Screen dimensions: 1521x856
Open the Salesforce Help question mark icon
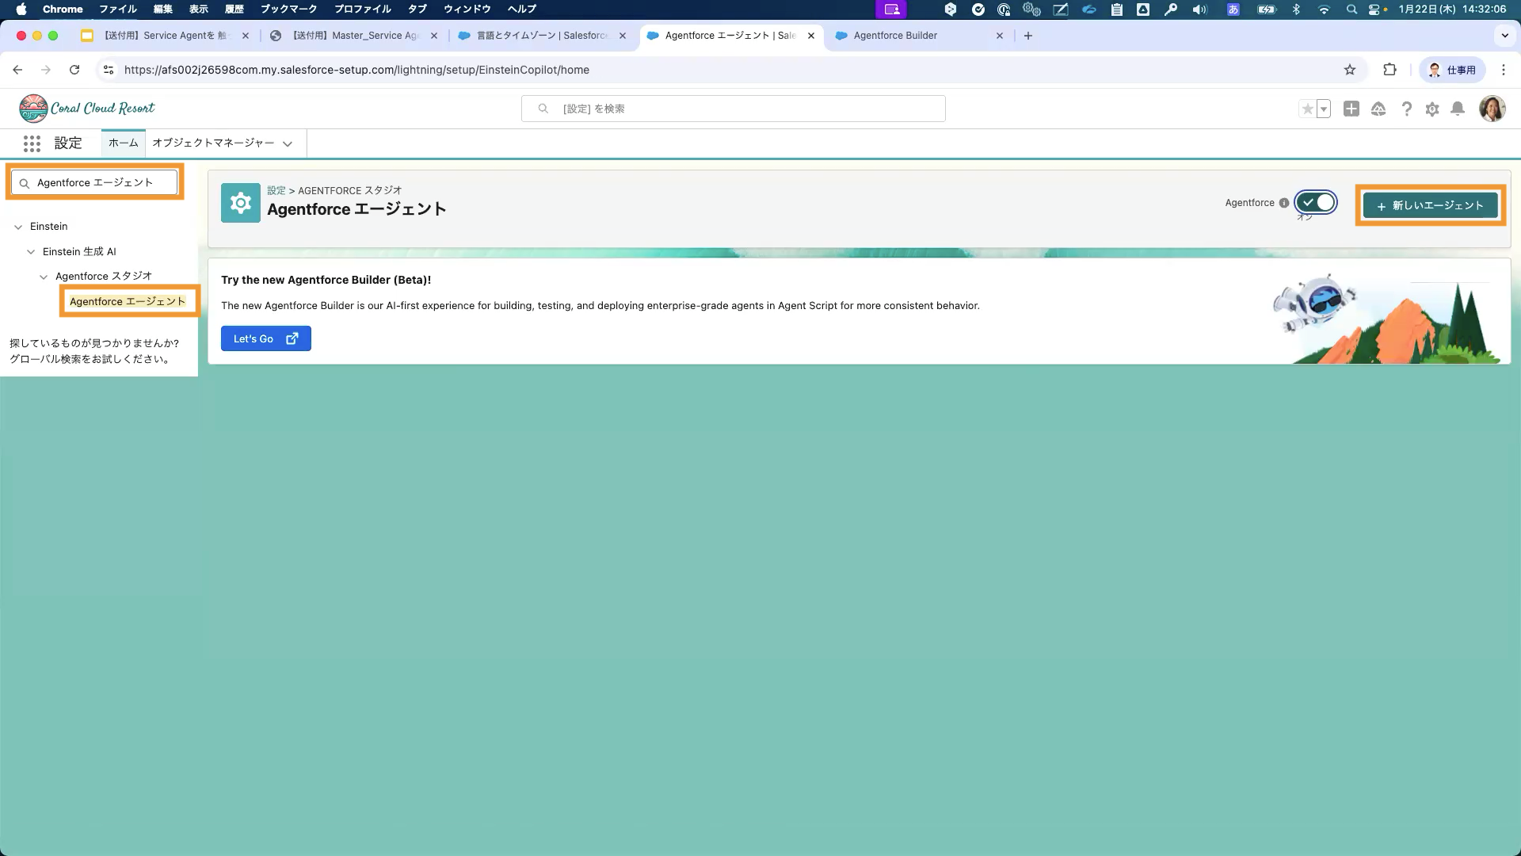coord(1406,109)
